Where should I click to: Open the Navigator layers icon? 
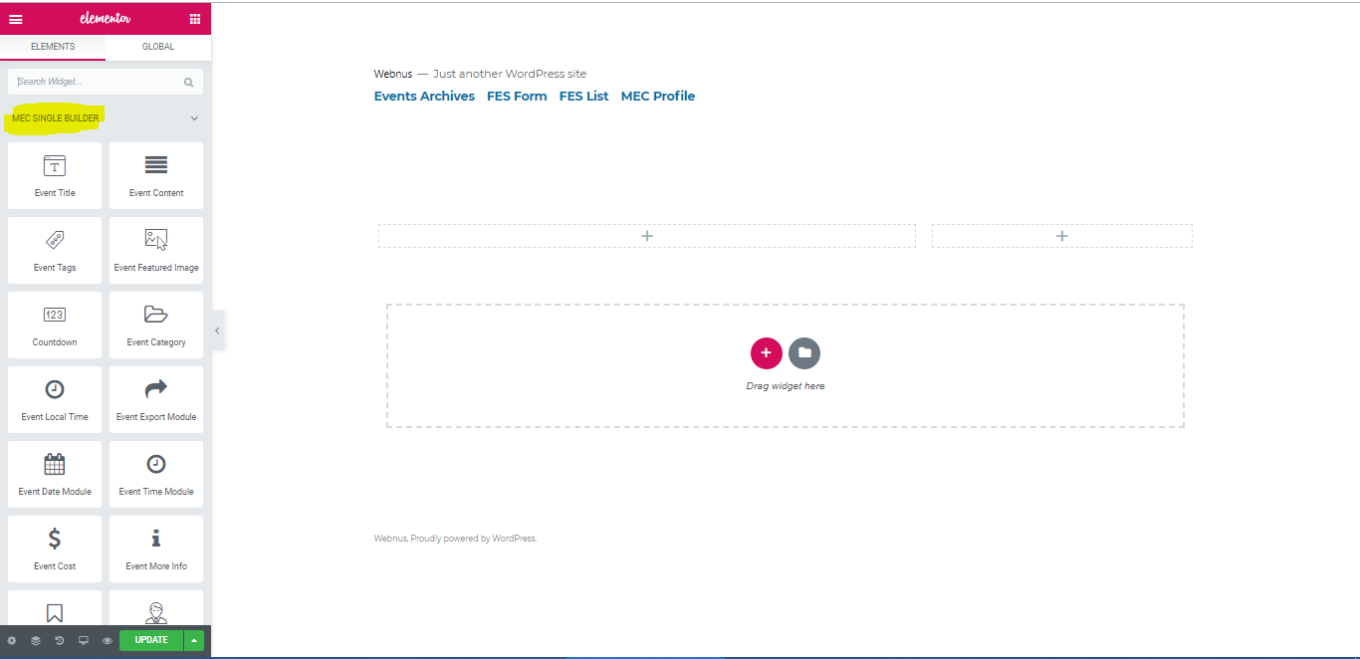pos(36,640)
